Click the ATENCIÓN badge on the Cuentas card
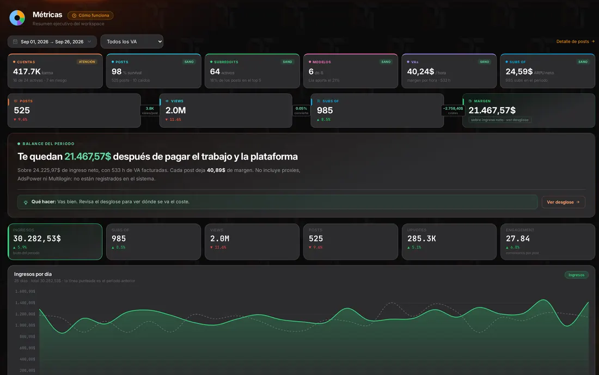The image size is (599, 375). point(87,62)
